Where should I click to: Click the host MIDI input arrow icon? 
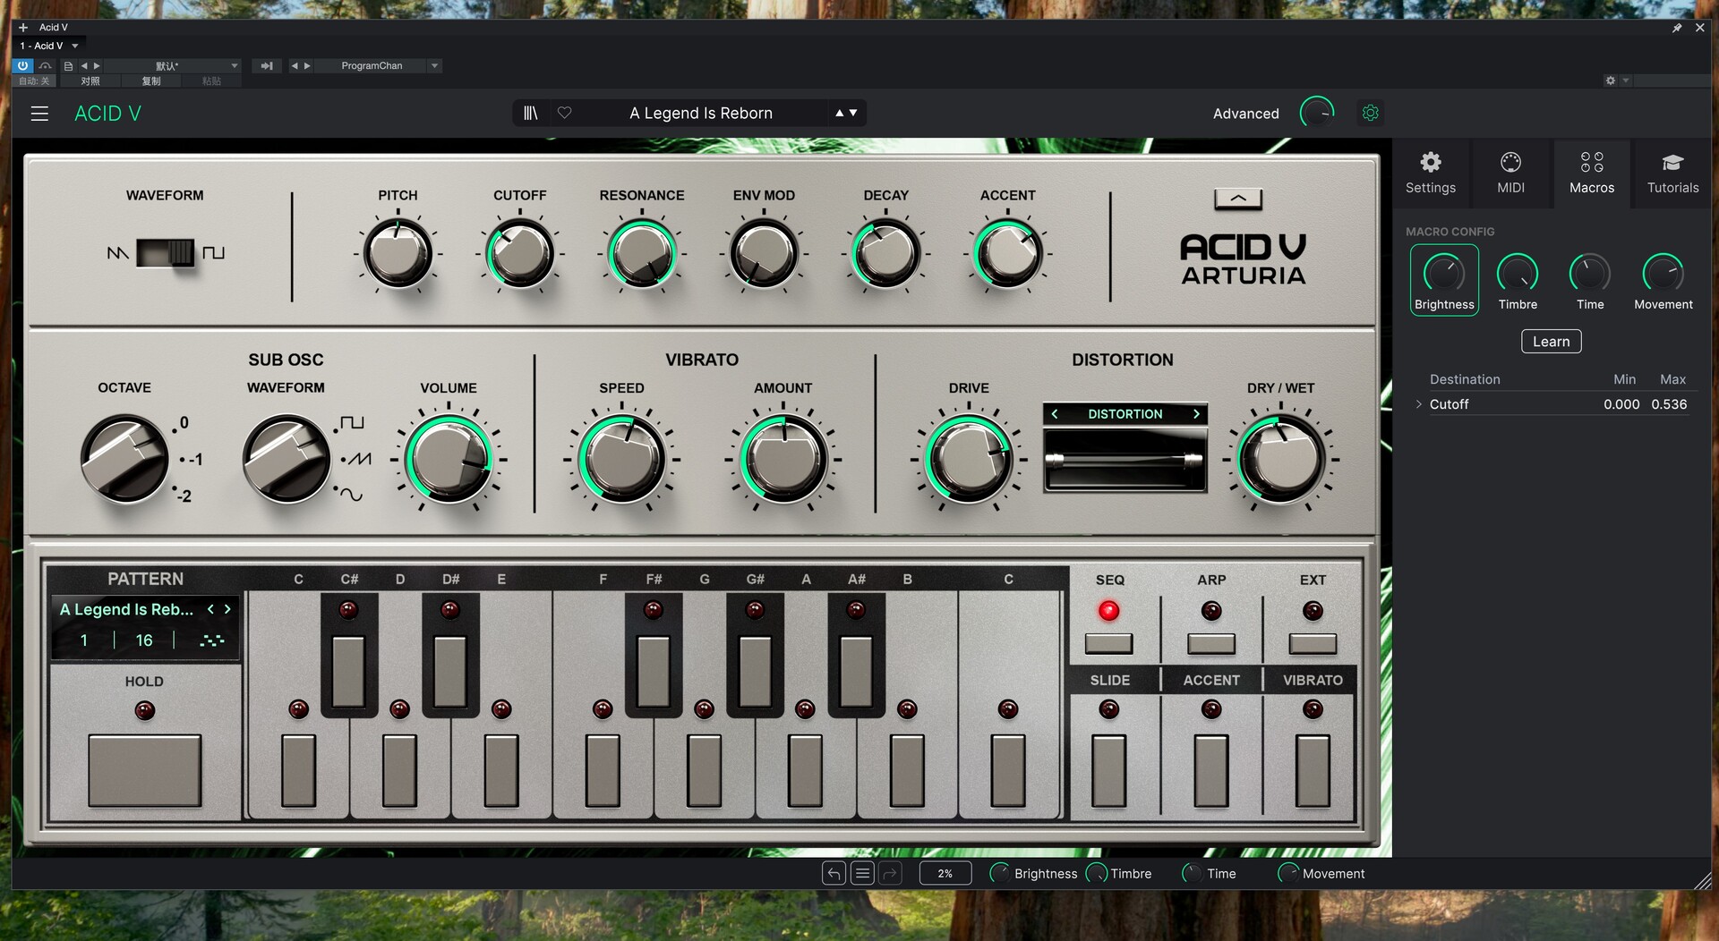point(266,65)
